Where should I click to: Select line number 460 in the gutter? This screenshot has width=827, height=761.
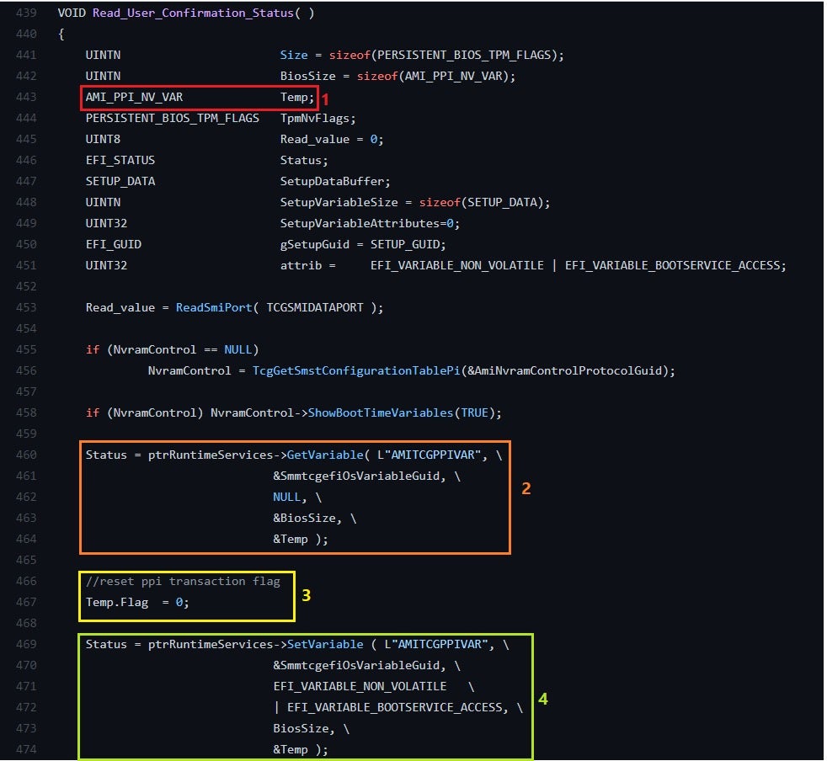[x=25, y=455]
